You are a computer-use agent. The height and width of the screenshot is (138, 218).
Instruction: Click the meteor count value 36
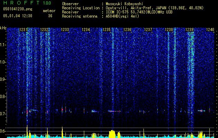coord(50,16)
